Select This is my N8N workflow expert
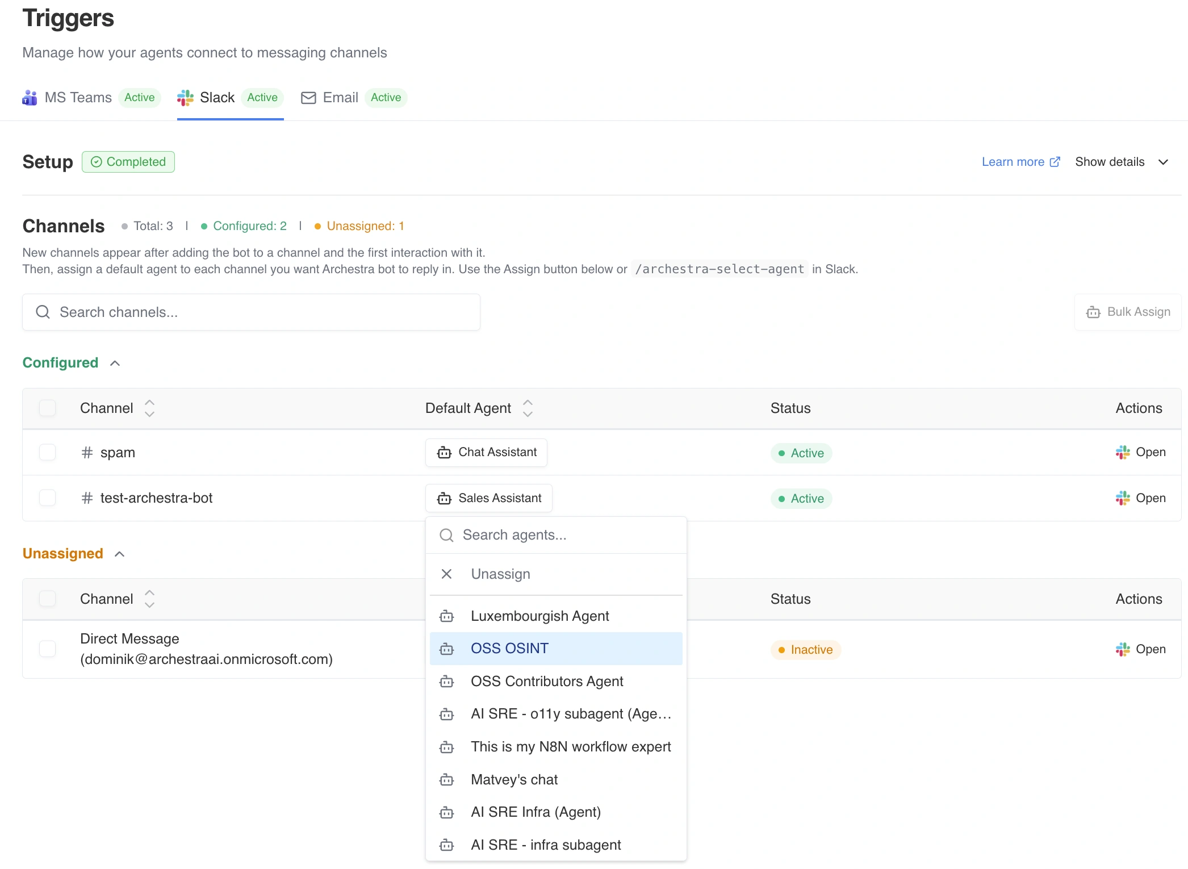This screenshot has width=1188, height=869. click(556, 747)
